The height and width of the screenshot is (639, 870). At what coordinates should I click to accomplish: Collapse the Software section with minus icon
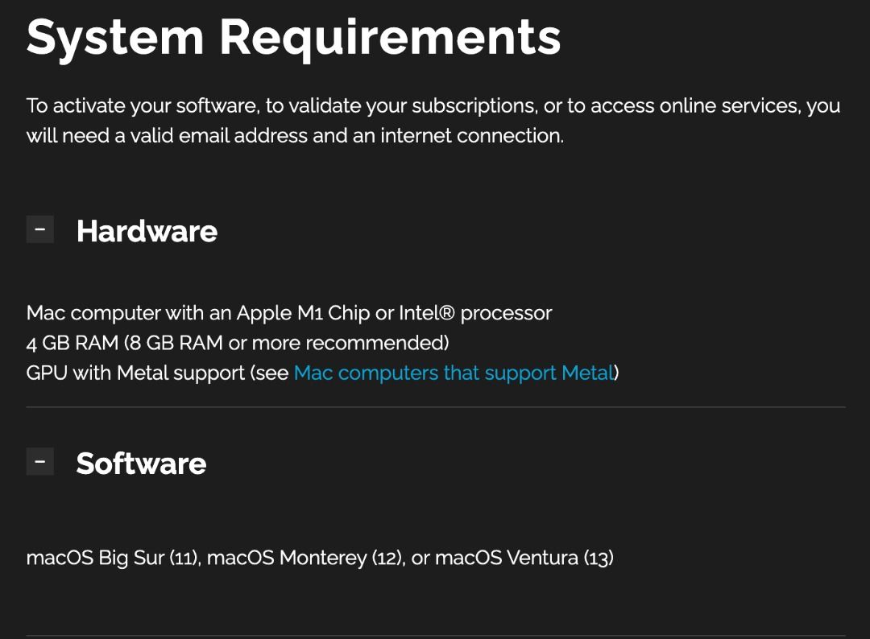[40, 461]
